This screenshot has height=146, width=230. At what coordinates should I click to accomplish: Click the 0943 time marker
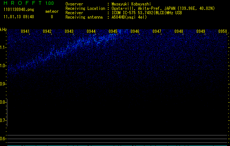pos(69,31)
